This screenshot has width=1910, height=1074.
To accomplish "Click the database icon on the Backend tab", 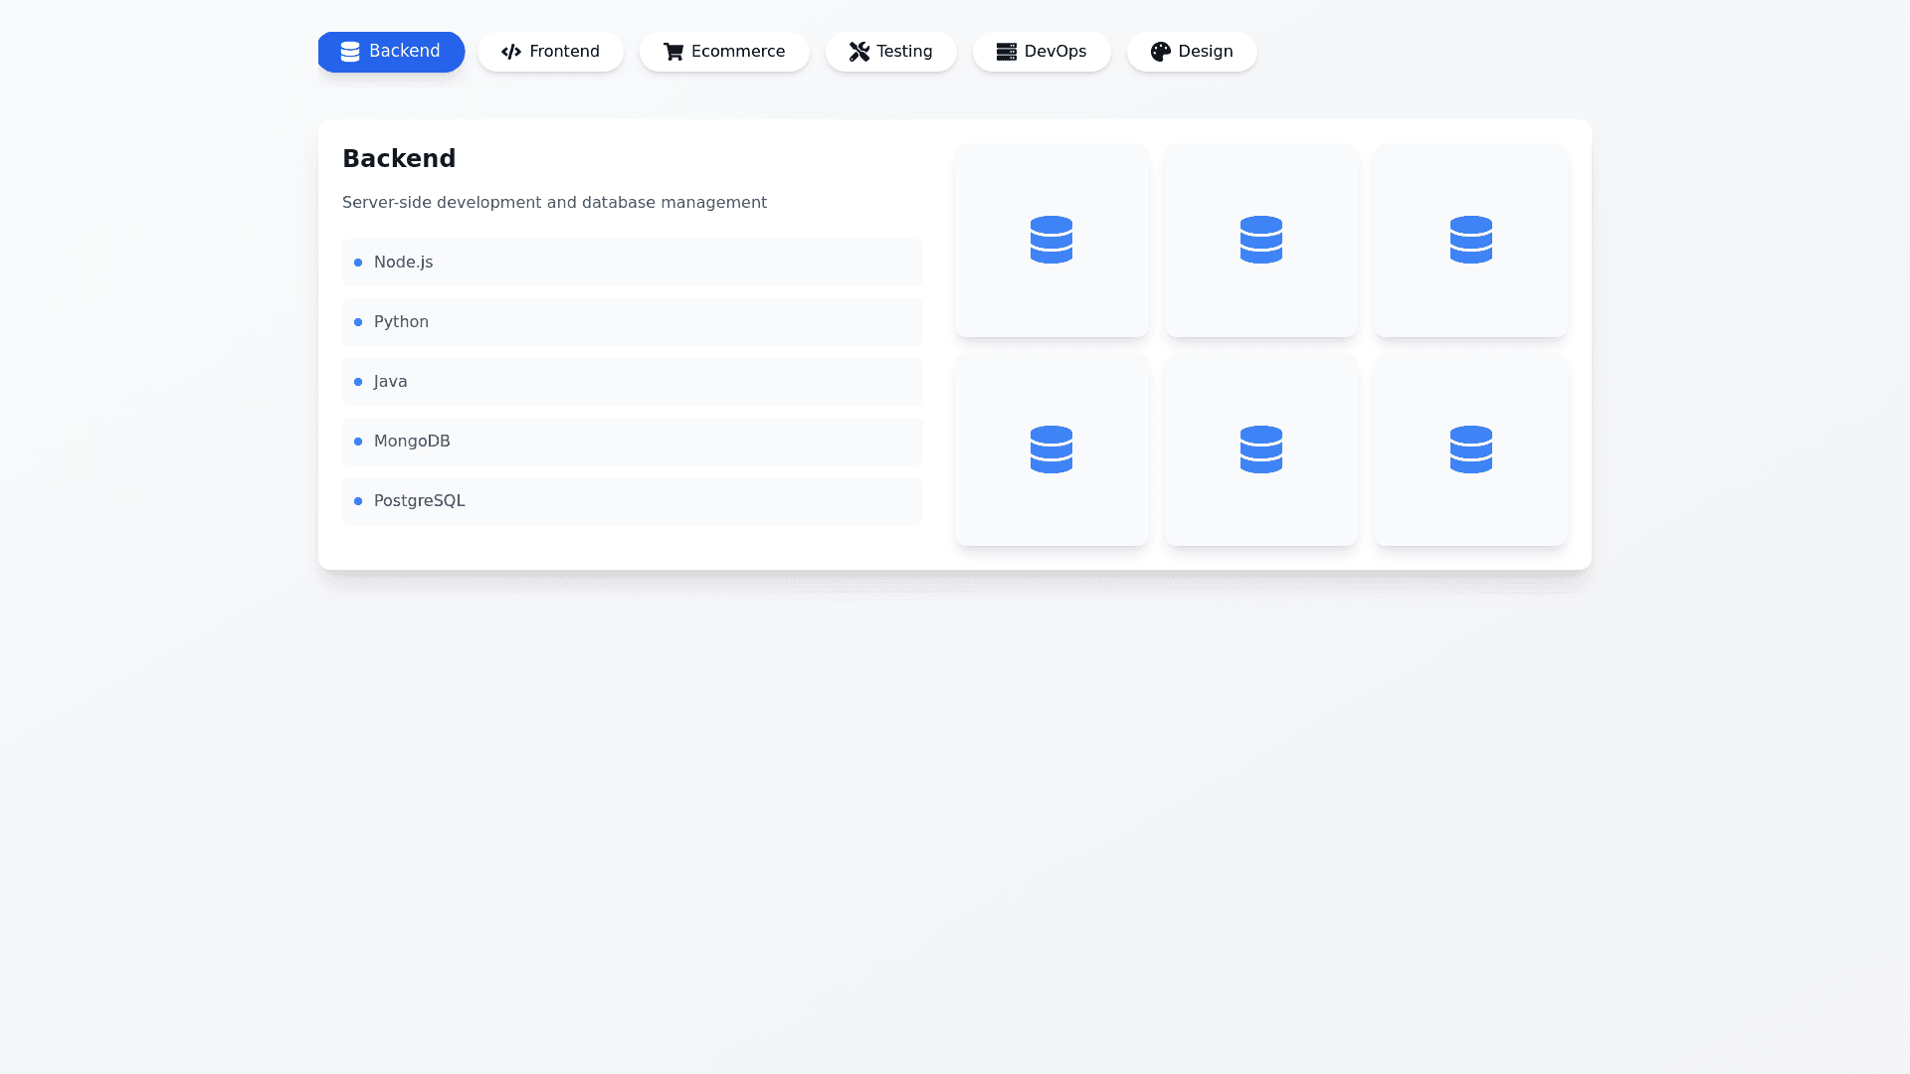I will (350, 51).
